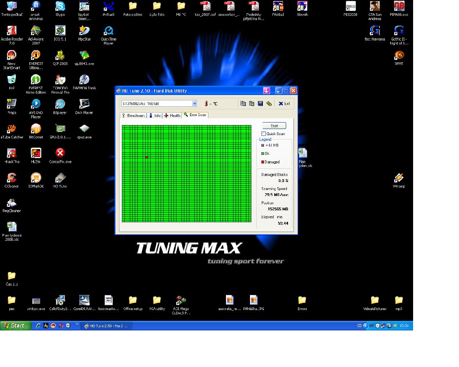Switch to the Health tab
The width and height of the screenshot is (459, 367).
[x=172, y=115]
